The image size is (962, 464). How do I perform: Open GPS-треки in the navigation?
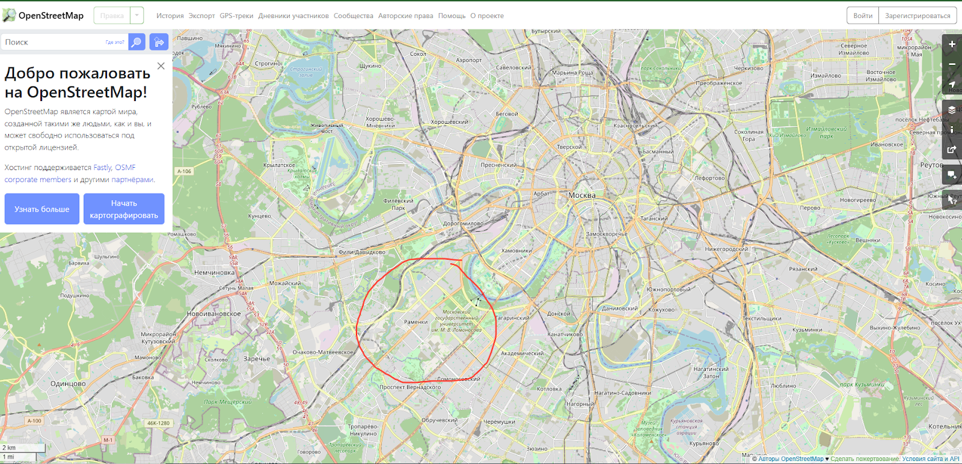tap(236, 16)
